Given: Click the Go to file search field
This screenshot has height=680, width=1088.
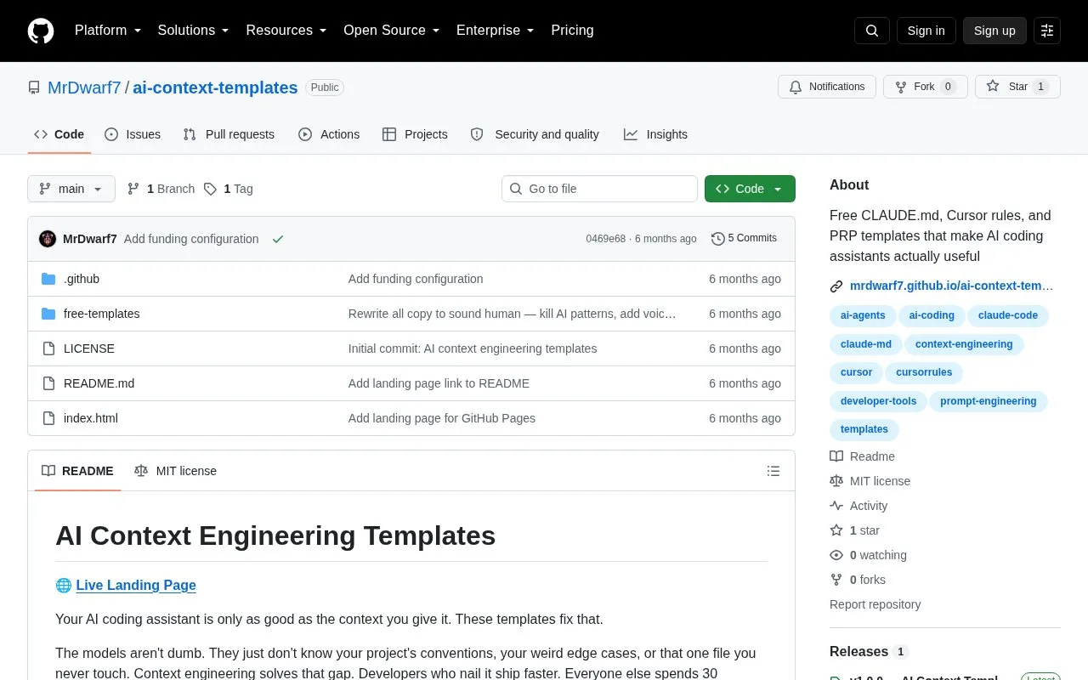Looking at the screenshot, I should [599, 189].
